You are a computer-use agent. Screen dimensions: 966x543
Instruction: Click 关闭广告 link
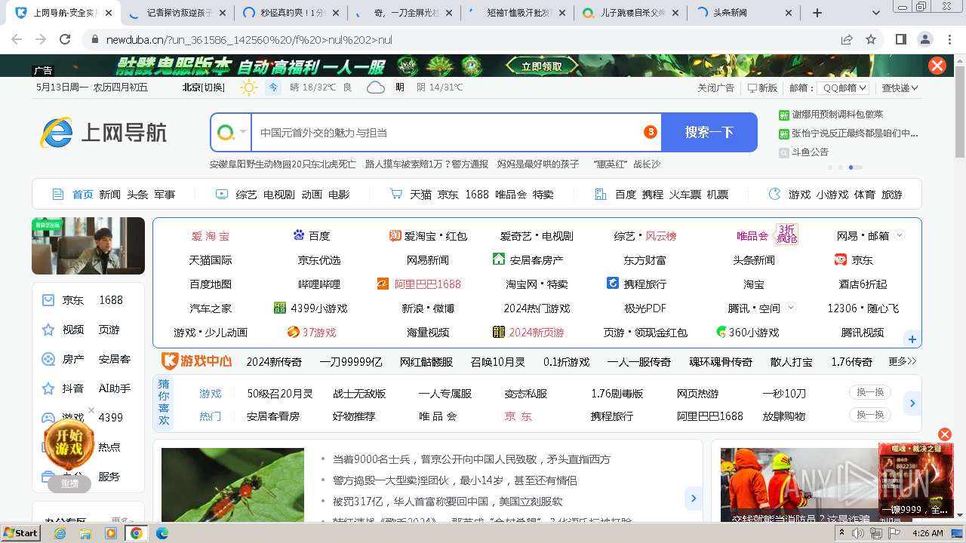[715, 87]
